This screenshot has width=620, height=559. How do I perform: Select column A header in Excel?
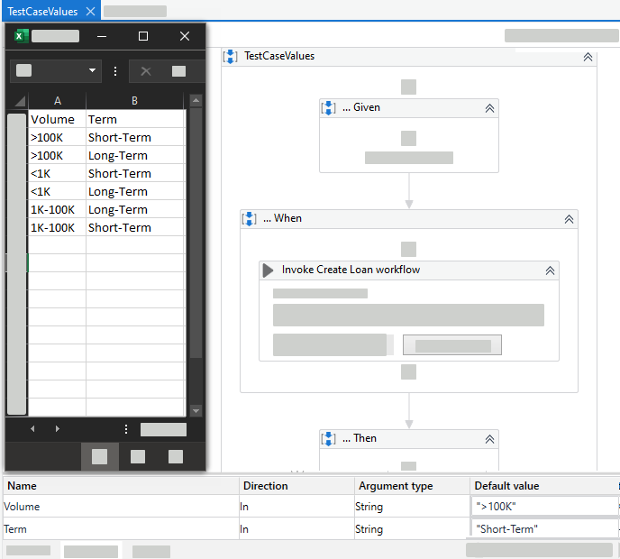click(58, 101)
